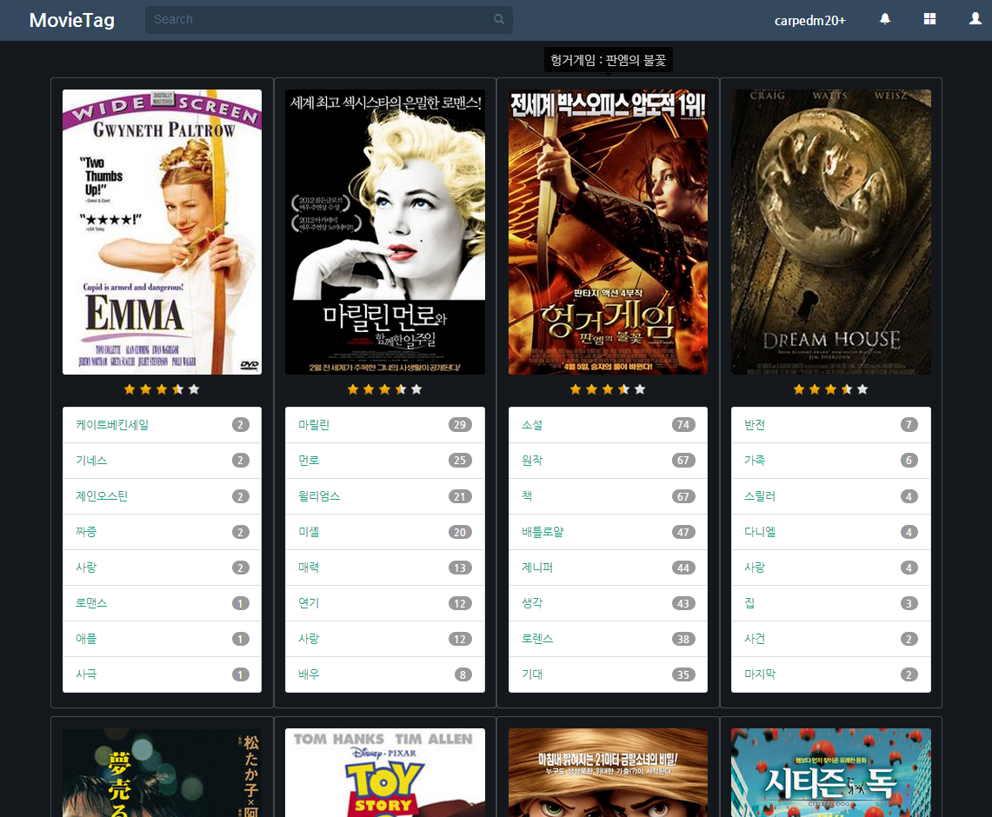Select the 가족 tag
Screen dimensions: 992x817
(830, 461)
